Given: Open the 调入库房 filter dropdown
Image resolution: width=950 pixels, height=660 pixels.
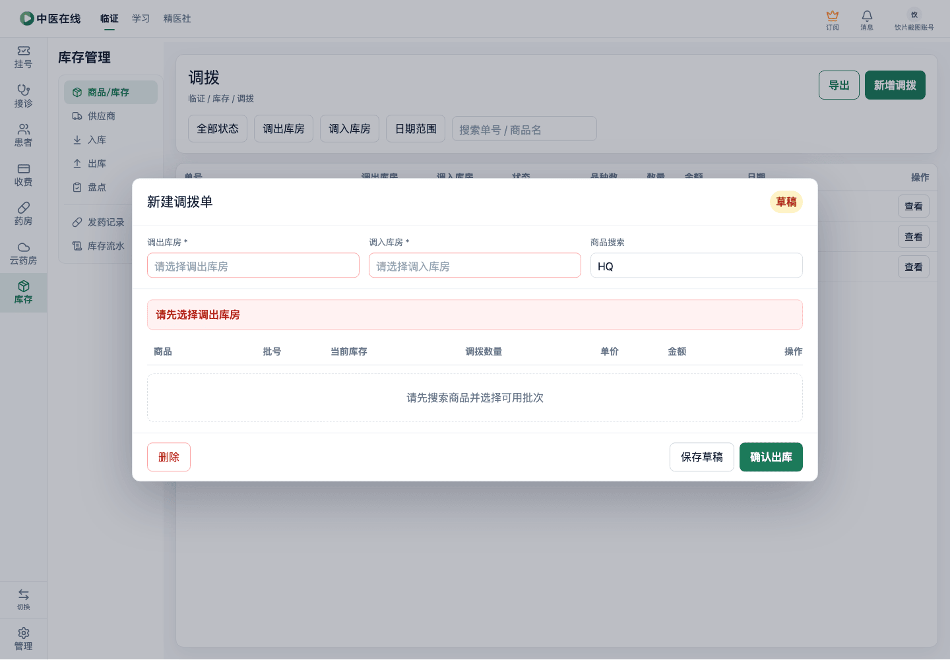Looking at the screenshot, I should 350,129.
